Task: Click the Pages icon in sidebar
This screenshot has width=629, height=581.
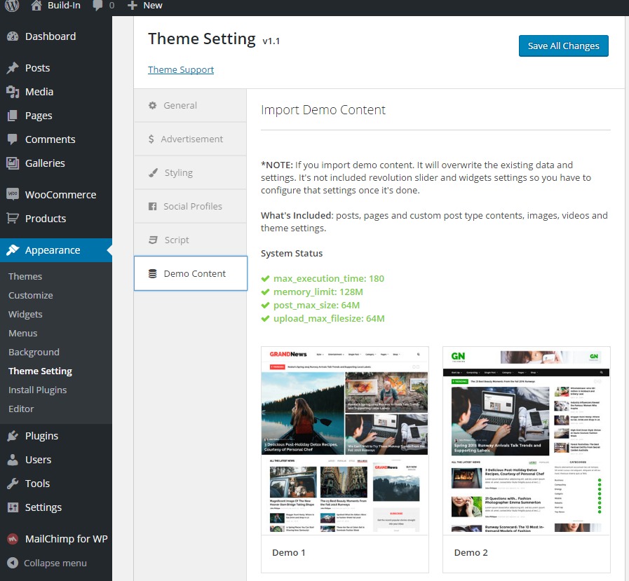Action: click(13, 116)
